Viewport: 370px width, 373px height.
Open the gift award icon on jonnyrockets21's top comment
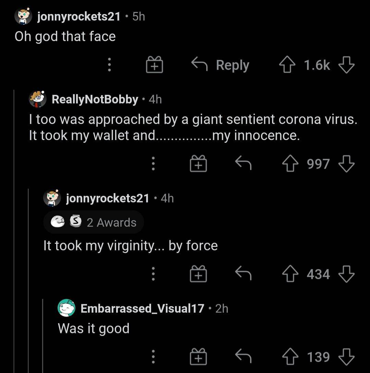154,65
